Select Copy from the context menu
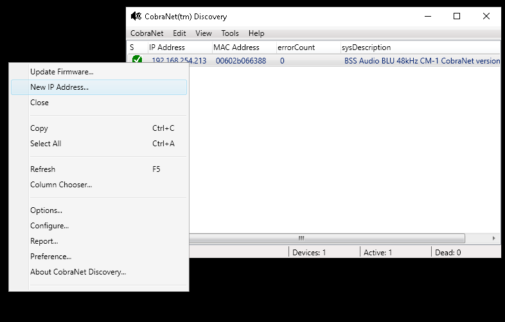Image resolution: width=505 pixels, height=322 pixels. (x=39, y=128)
